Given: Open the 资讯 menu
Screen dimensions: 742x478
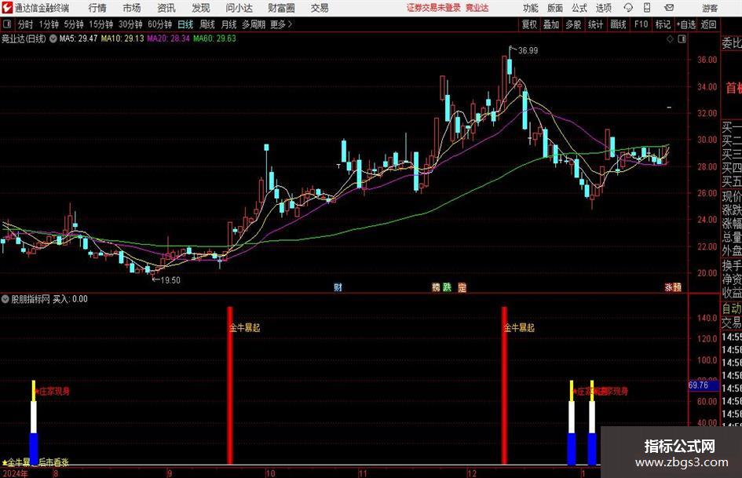Looking at the screenshot, I should point(166,8).
